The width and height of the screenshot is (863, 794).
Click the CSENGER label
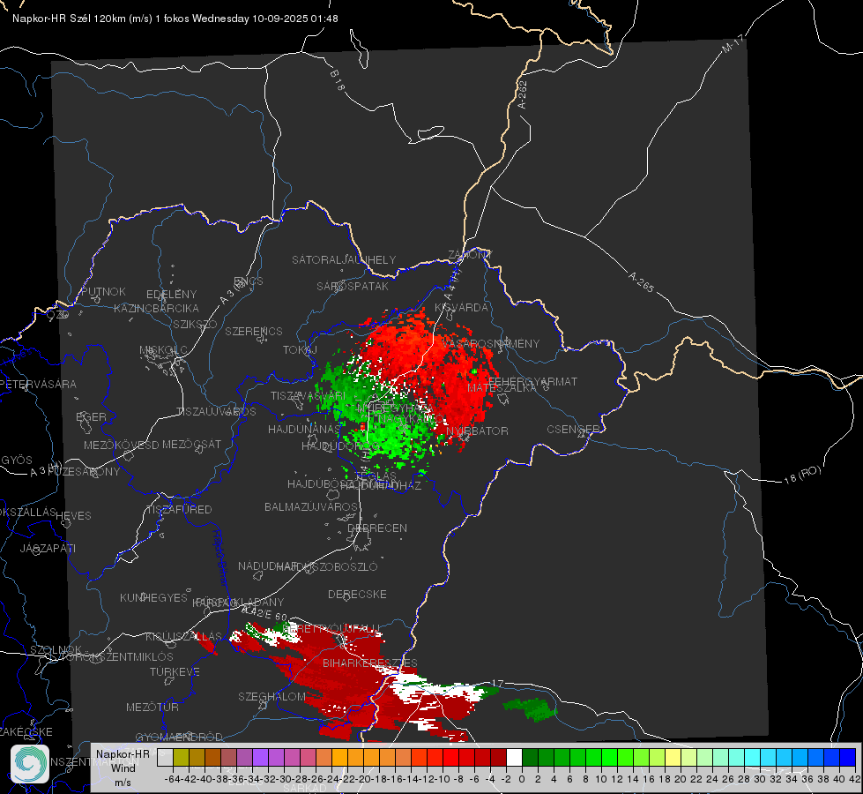573,430
